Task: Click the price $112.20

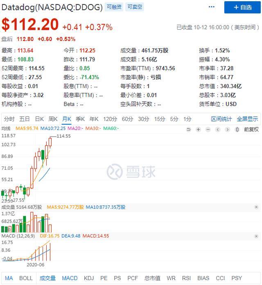Action: (30, 25)
